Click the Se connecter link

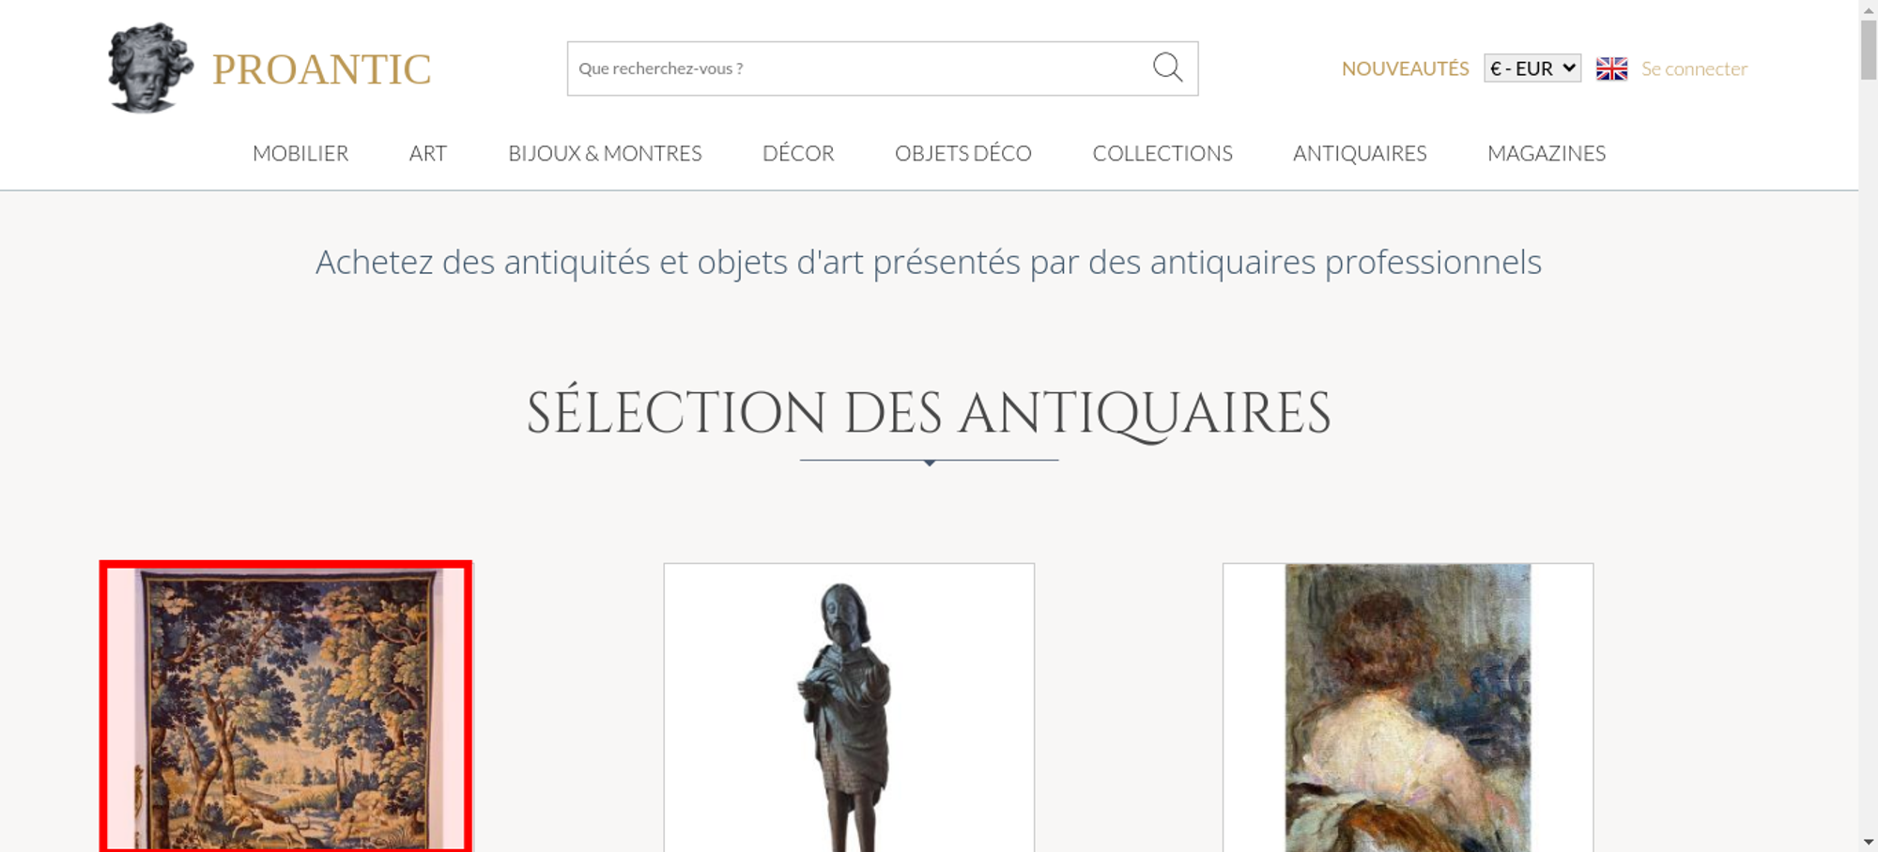coord(1694,68)
